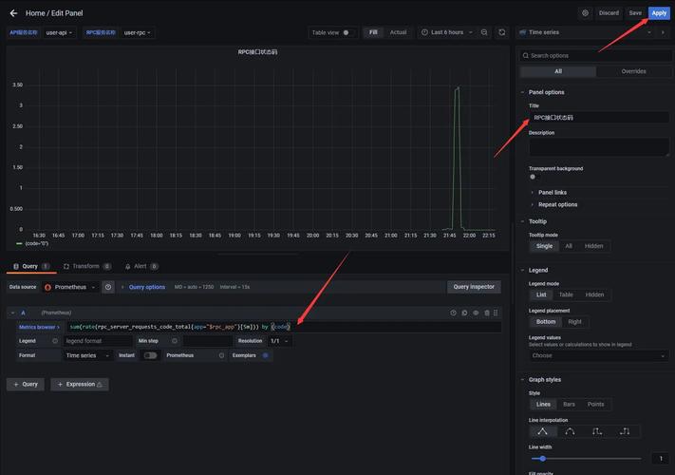The image size is (675, 475).
Task: Refresh the dashboard with the refresh icon
Action: click(x=502, y=32)
